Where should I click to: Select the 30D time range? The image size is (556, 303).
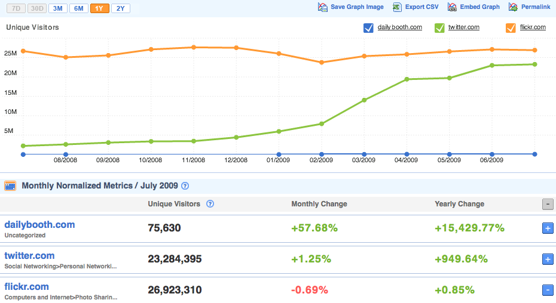pos(37,8)
